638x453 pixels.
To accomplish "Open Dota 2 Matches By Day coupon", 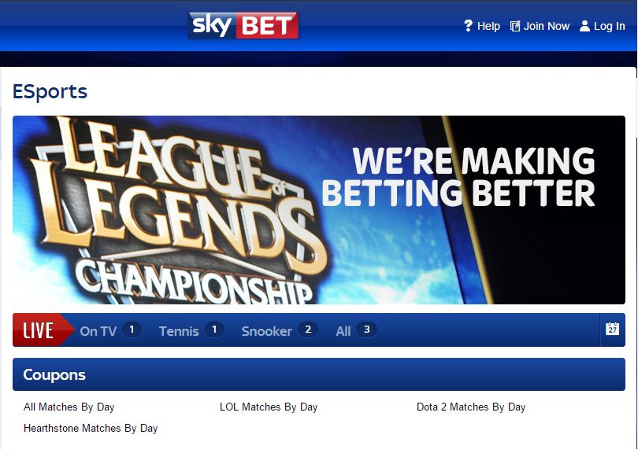I will (x=471, y=407).
